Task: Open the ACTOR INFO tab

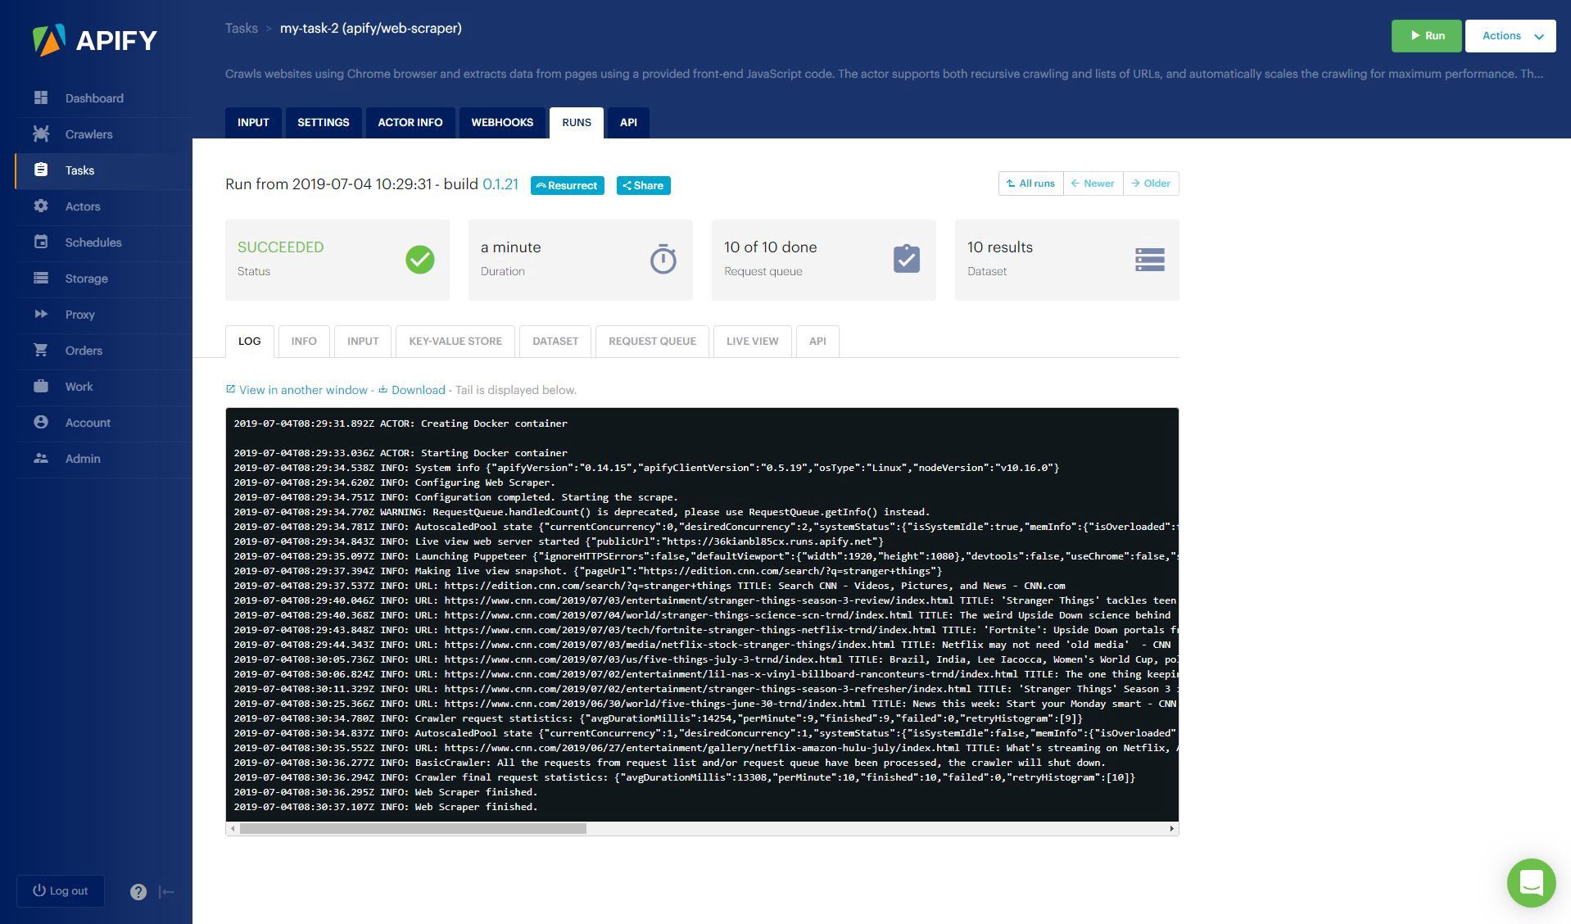Action: [x=410, y=123]
